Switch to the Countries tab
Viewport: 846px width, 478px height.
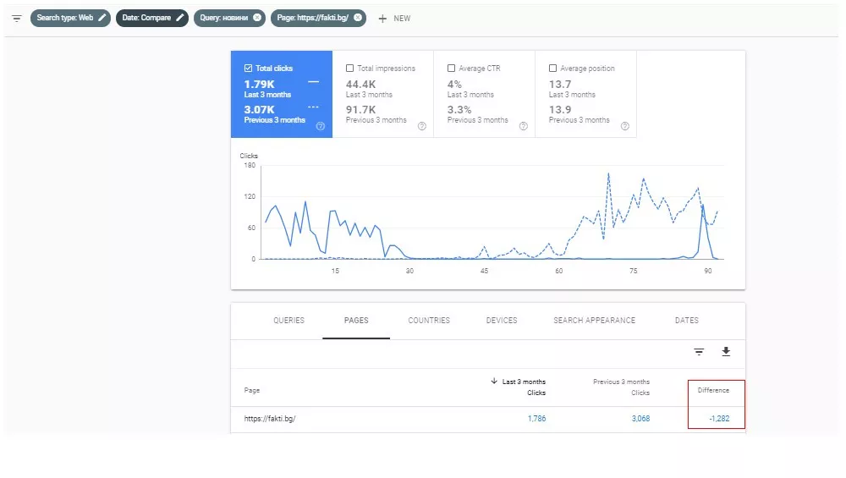[x=429, y=321]
